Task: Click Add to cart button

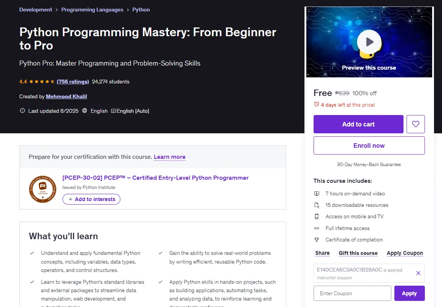Action: pos(358,124)
